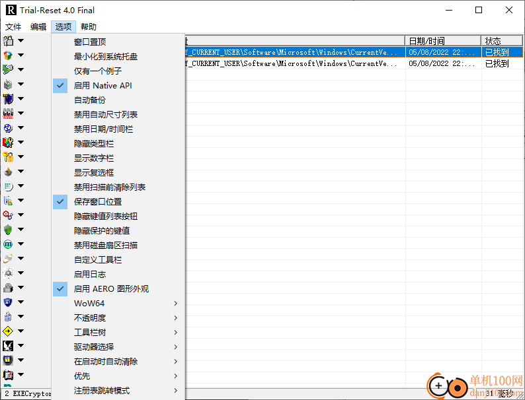
Task: Click the green shield icon
Action: point(8,230)
